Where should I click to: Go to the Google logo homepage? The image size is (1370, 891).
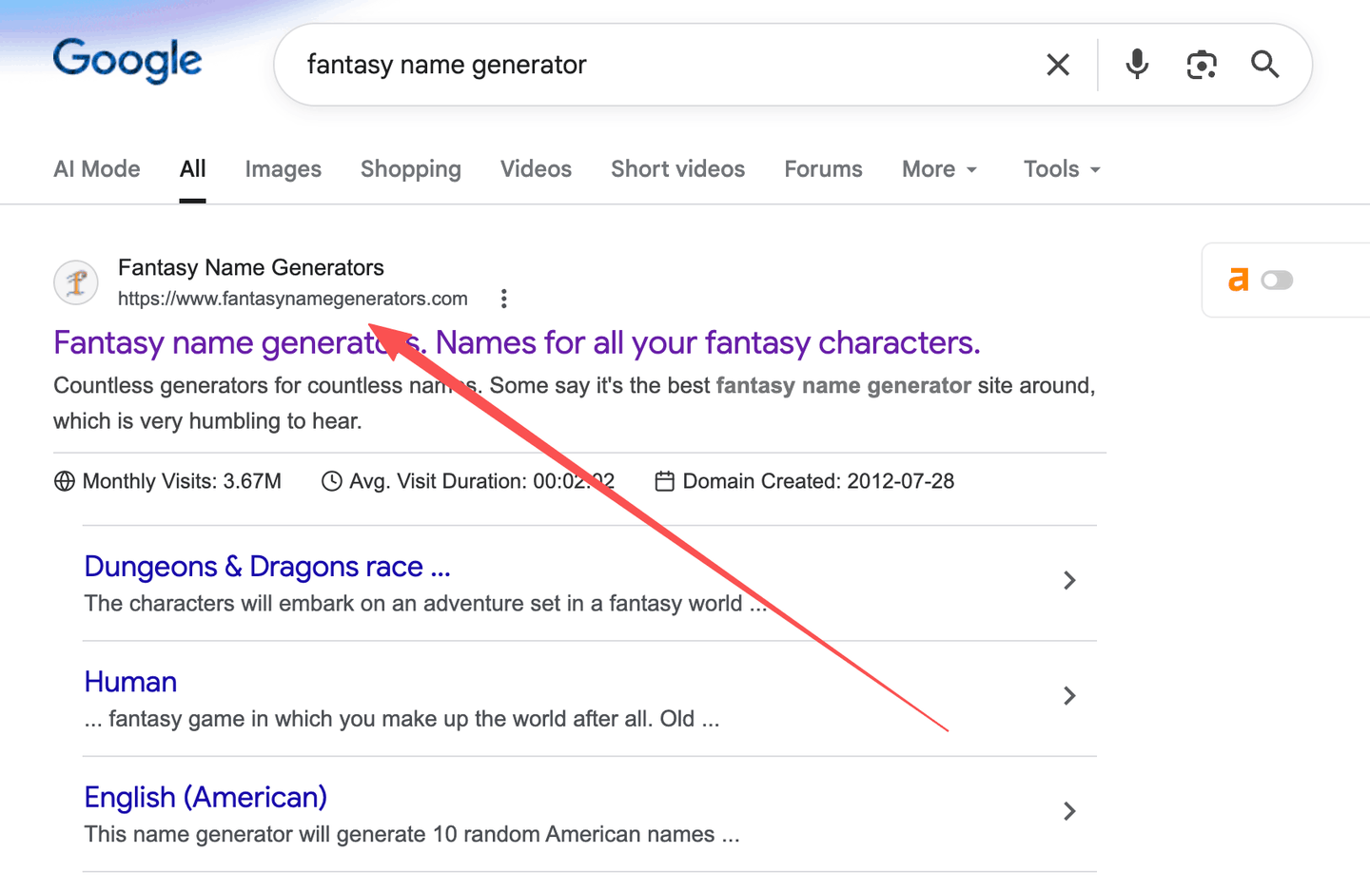point(127,61)
